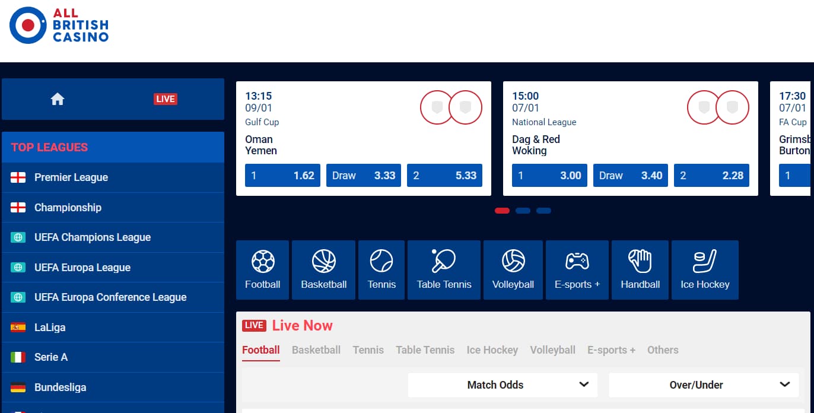
Task: Open the Table Tennis paddle icon tile
Action: point(444,269)
